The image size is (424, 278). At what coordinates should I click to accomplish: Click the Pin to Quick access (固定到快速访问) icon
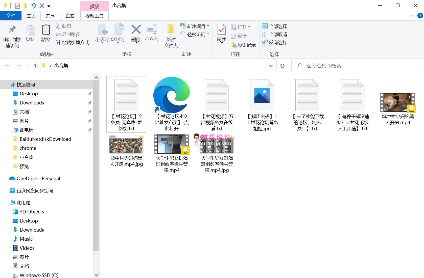tap(12, 30)
